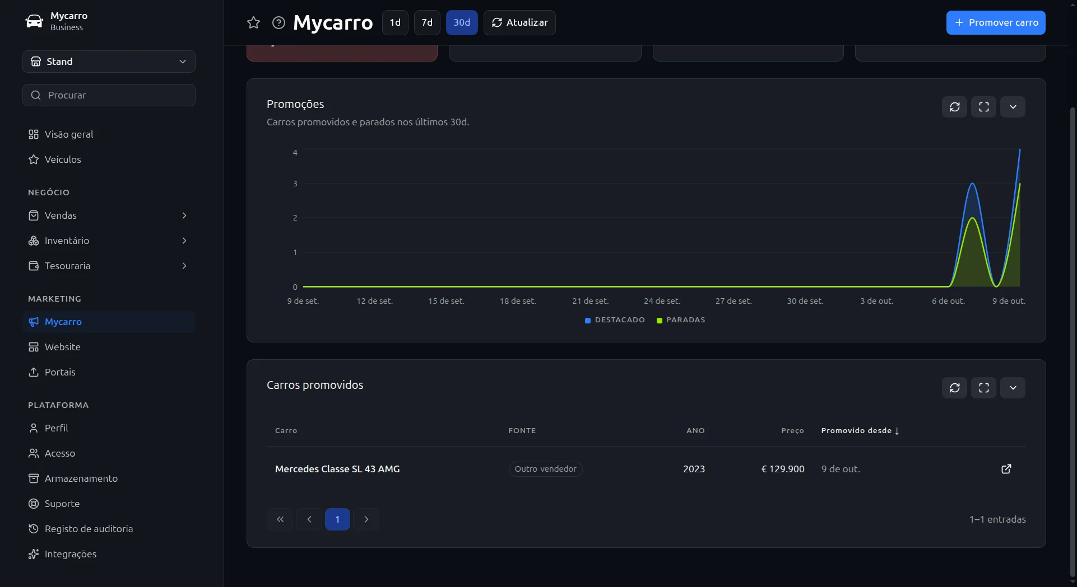Open Website in the sidebar

pos(109,347)
